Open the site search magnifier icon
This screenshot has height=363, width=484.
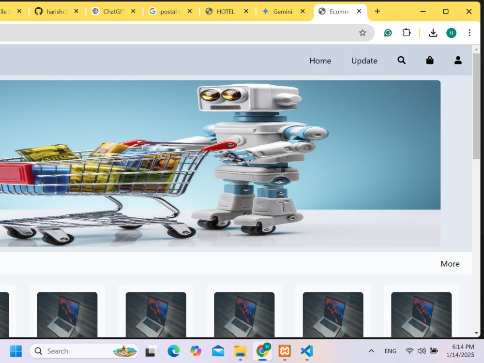pos(401,60)
